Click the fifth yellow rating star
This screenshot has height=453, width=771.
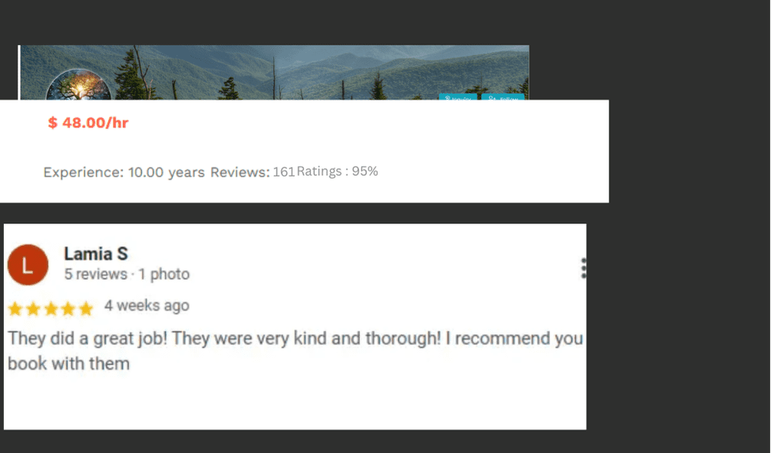coord(86,309)
